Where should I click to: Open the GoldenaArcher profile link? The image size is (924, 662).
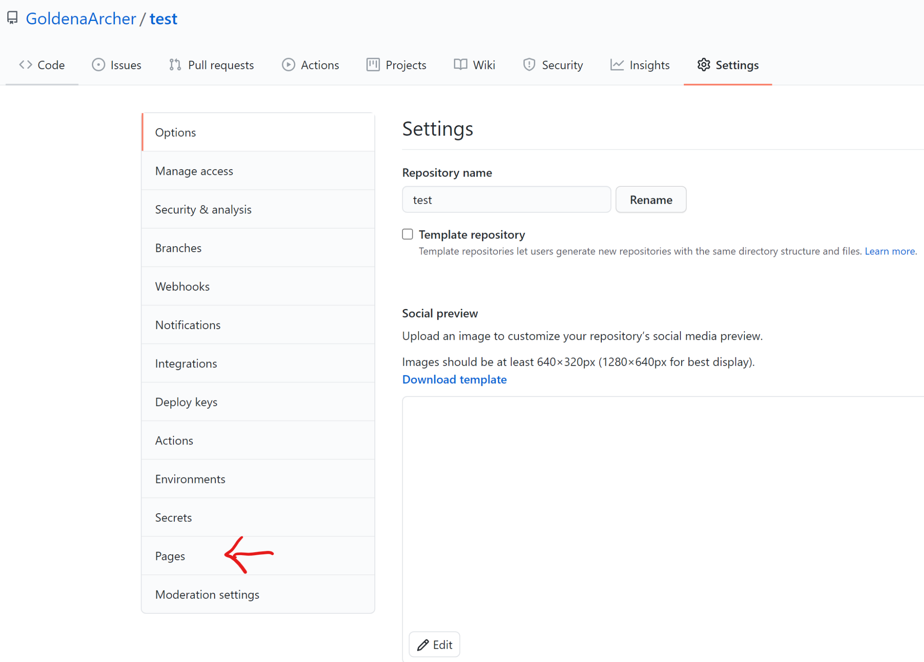[81, 18]
